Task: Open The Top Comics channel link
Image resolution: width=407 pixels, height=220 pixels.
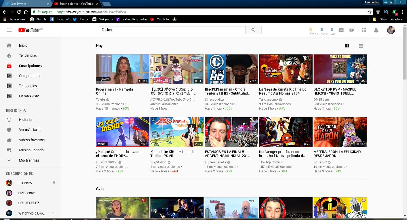Action: 271,162
